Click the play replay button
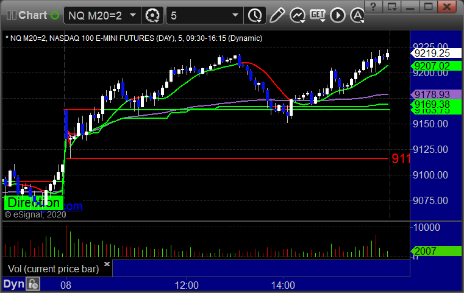Screen dimensions: 464x293 (338, 15)
